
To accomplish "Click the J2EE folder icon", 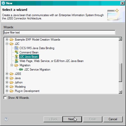I will (x=12, y=74).
